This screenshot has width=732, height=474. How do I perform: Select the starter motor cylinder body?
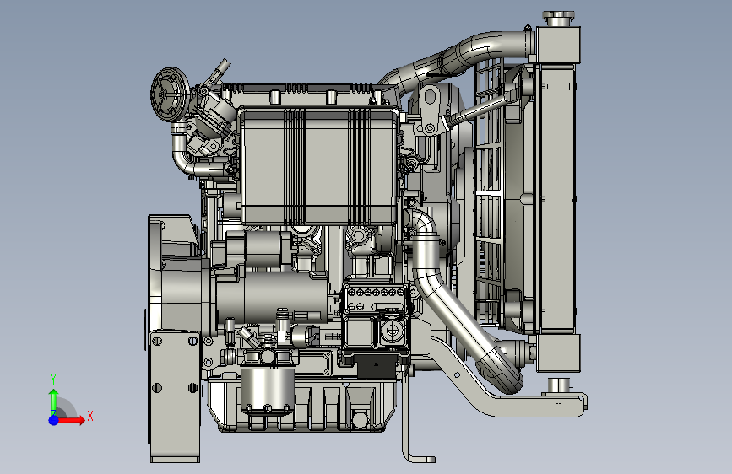(x=273, y=297)
